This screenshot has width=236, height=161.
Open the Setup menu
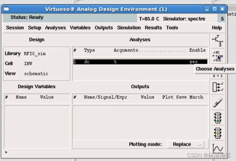[35, 28]
